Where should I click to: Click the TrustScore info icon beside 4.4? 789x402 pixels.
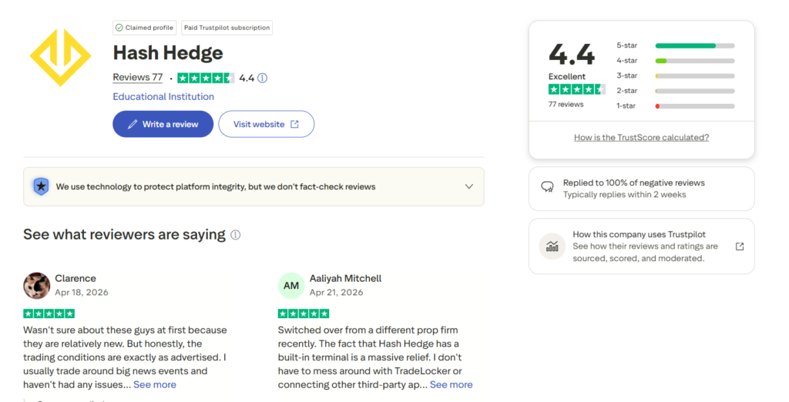point(262,78)
